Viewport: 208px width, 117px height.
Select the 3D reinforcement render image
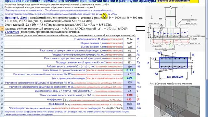point(177,101)
